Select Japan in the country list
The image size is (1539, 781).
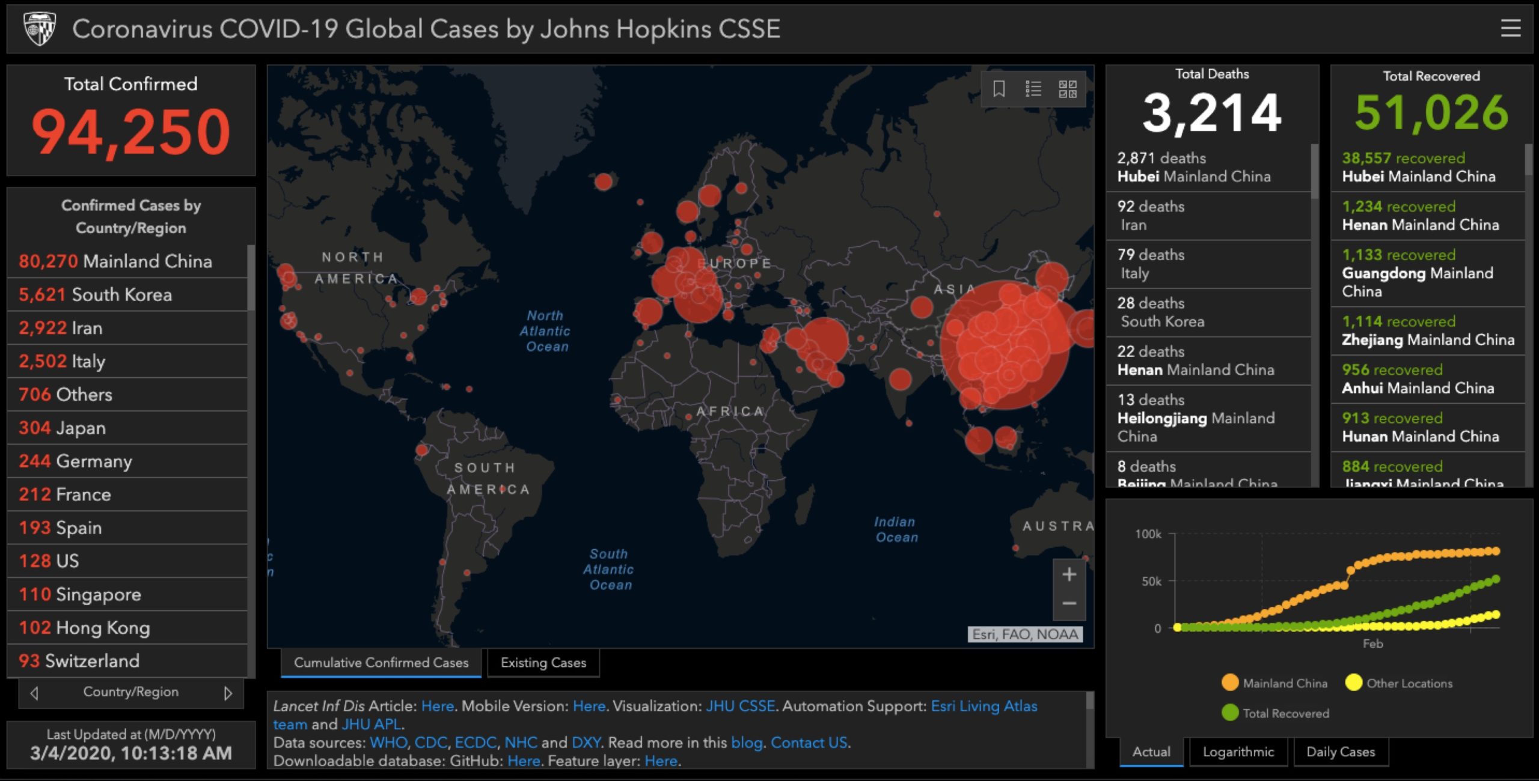[x=127, y=428]
